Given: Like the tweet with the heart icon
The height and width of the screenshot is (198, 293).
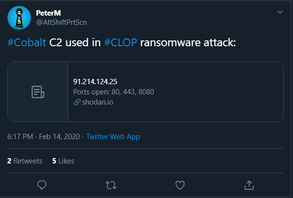Looking at the screenshot, I should (x=180, y=185).
